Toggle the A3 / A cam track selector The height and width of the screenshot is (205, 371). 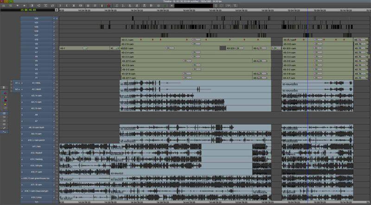pyautogui.click(x=37, y=96)
